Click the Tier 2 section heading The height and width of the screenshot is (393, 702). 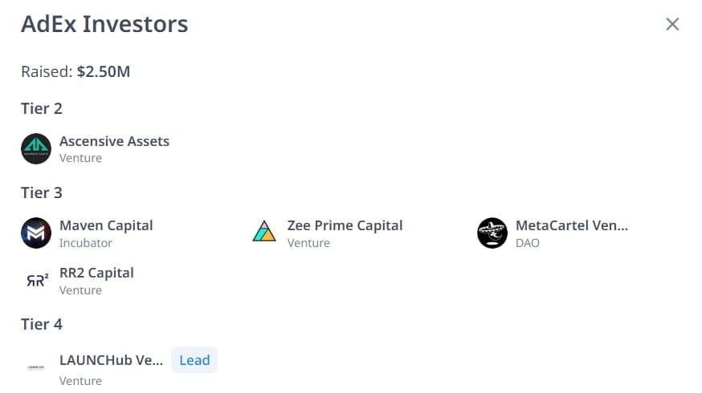[x=42, y=108]
